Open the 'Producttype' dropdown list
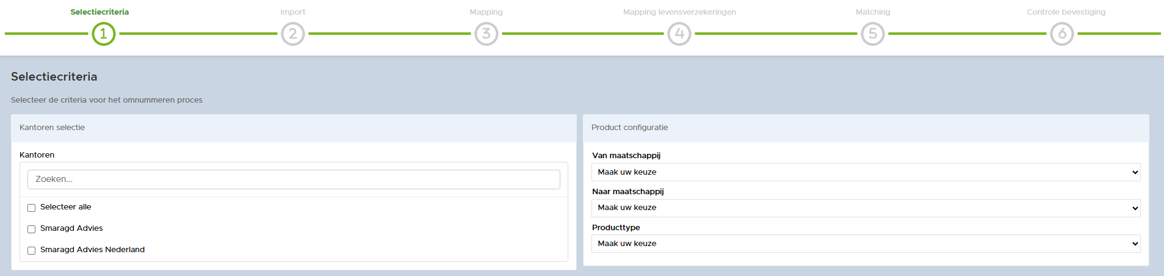 [x=866, y=244]
